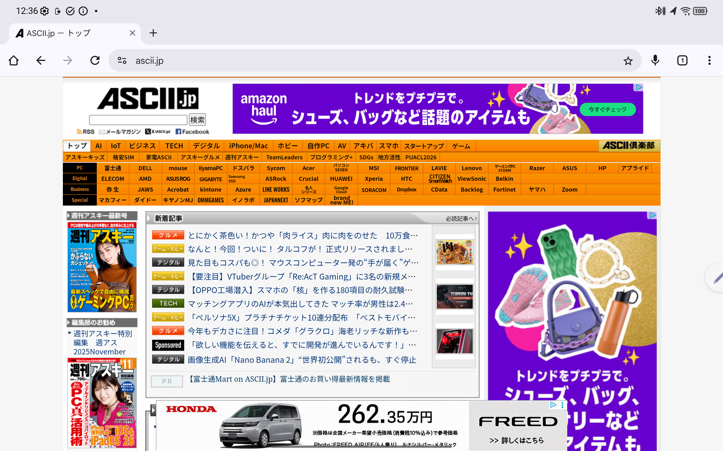Focus the ASCII.jp search text field
Image resolution: width=723 pixels, height=451 pixels.
pos(138,120)
